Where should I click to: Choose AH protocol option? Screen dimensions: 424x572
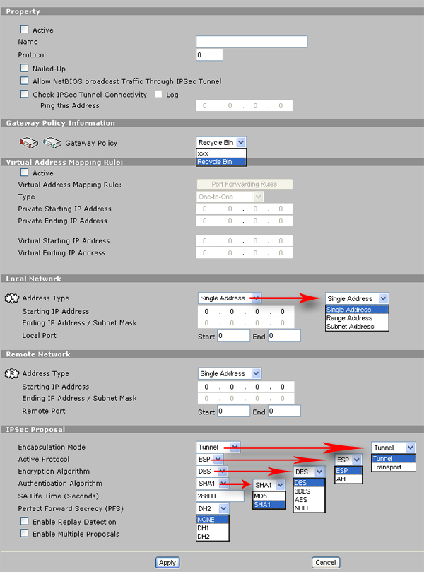[348, 479]
